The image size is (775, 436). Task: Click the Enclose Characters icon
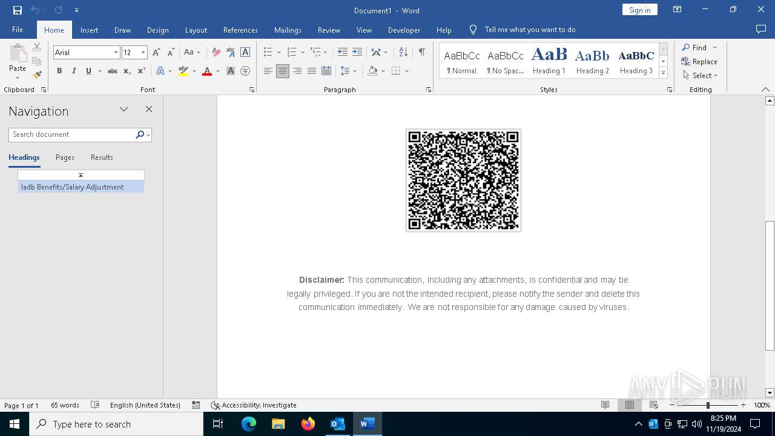[245, 71]
